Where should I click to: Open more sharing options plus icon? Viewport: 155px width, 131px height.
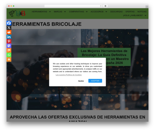[x=9, y=59]
